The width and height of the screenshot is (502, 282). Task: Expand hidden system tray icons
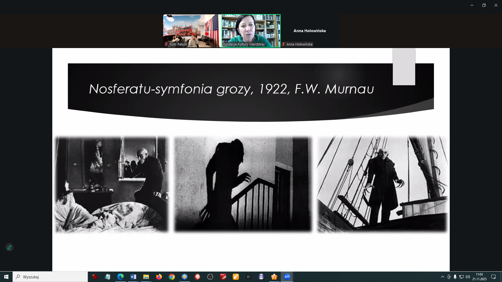point(442,277)
